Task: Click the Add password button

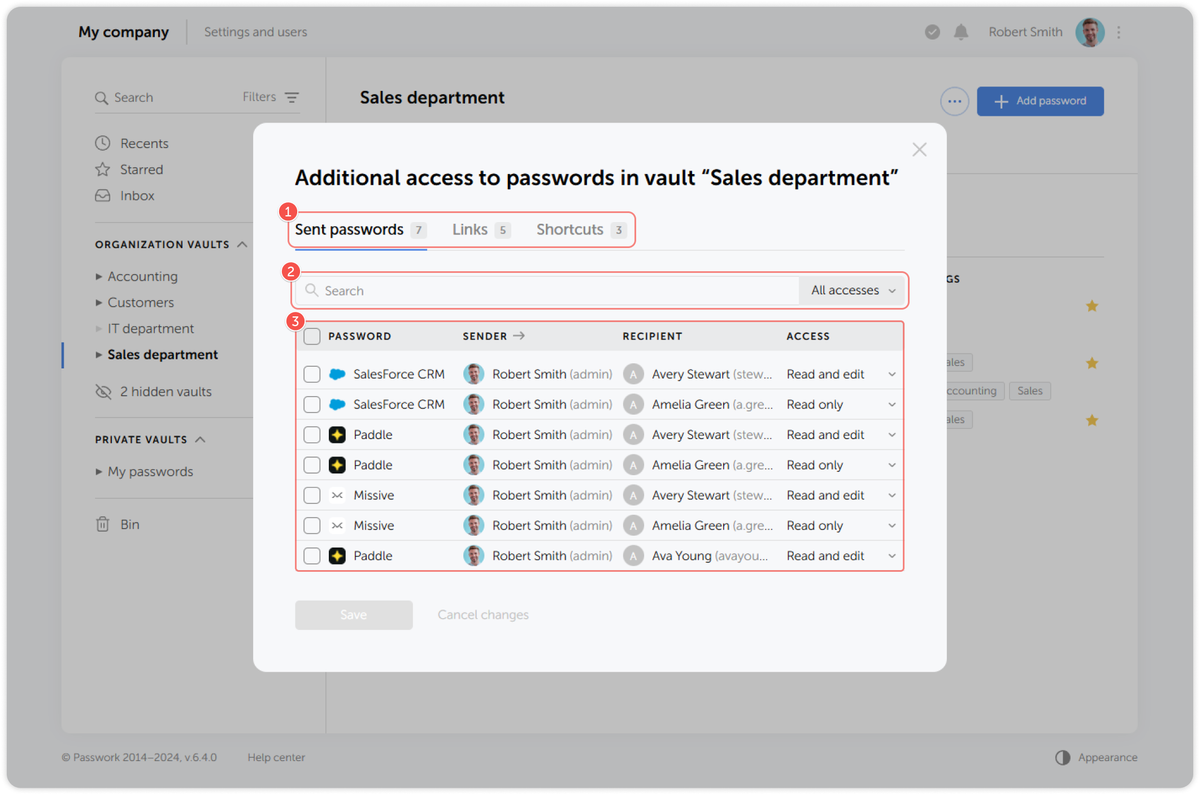Action: click(x=1040, y=101)
